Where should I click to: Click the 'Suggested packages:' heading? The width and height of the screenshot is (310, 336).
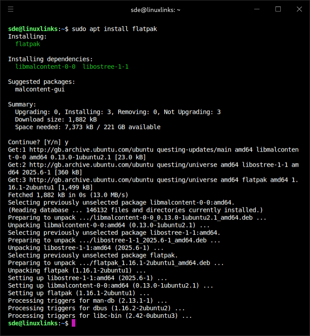click(42, 82)
